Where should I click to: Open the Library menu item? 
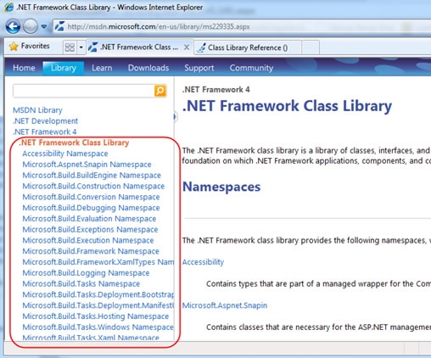point(64,68)
